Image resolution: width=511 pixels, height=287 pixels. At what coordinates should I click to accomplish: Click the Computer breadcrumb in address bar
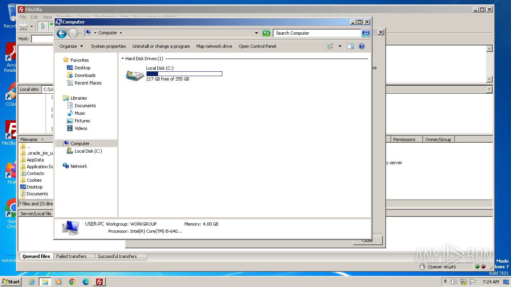pyautogui.click(x=107, y=33)
